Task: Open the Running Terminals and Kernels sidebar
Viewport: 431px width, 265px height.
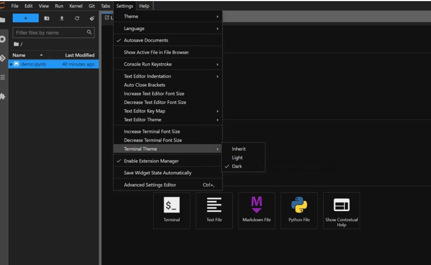Action: pyautogui.click(x=3, y=39)
